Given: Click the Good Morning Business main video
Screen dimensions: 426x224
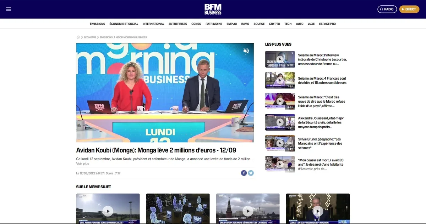Looking at the screenshot, I should pyautogui.click(x=165, y=93).
